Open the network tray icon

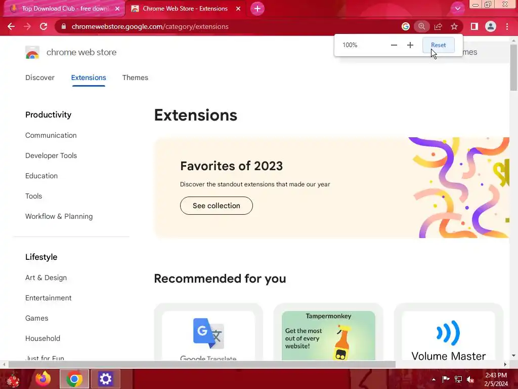tap(458, 379)
